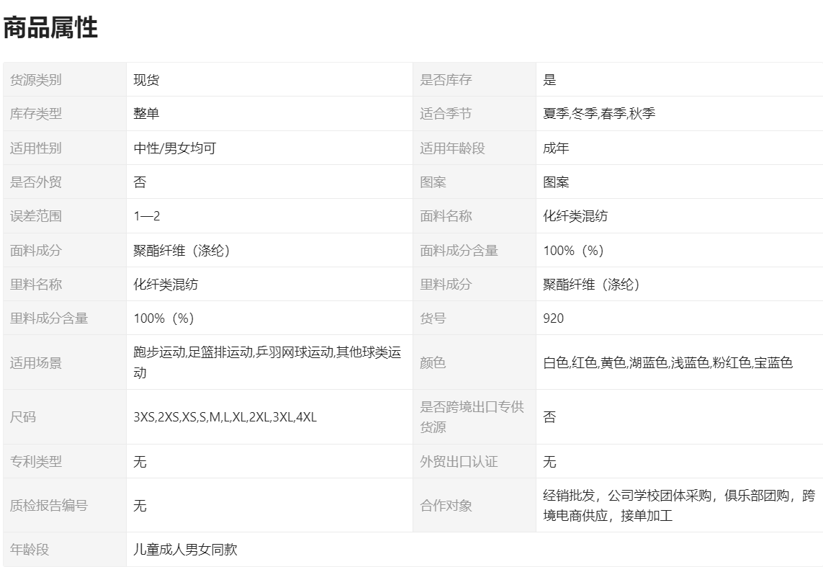Click the 是否库存 value 是
This screenshot has height=567, width=823.
pos(549,80)
